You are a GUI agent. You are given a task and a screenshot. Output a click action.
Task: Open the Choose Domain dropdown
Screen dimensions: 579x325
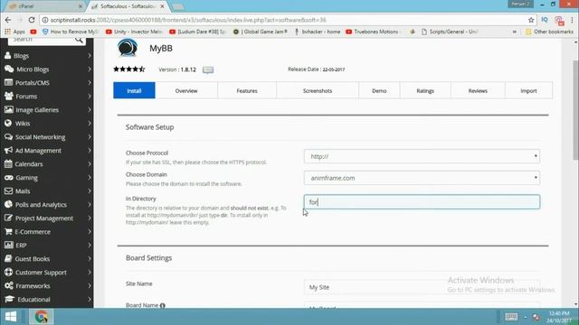pyautogui.click(x=422, y=178)
